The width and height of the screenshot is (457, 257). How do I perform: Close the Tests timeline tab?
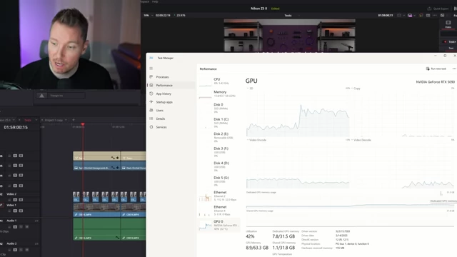coord(19,120)
